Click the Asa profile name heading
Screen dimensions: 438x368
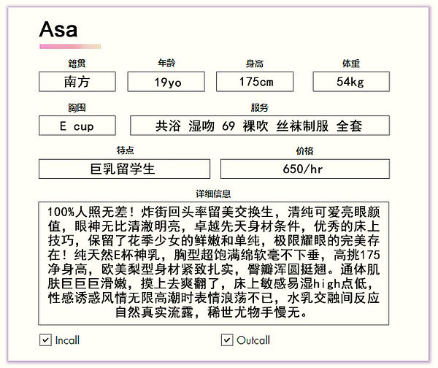tap(58, 29)
